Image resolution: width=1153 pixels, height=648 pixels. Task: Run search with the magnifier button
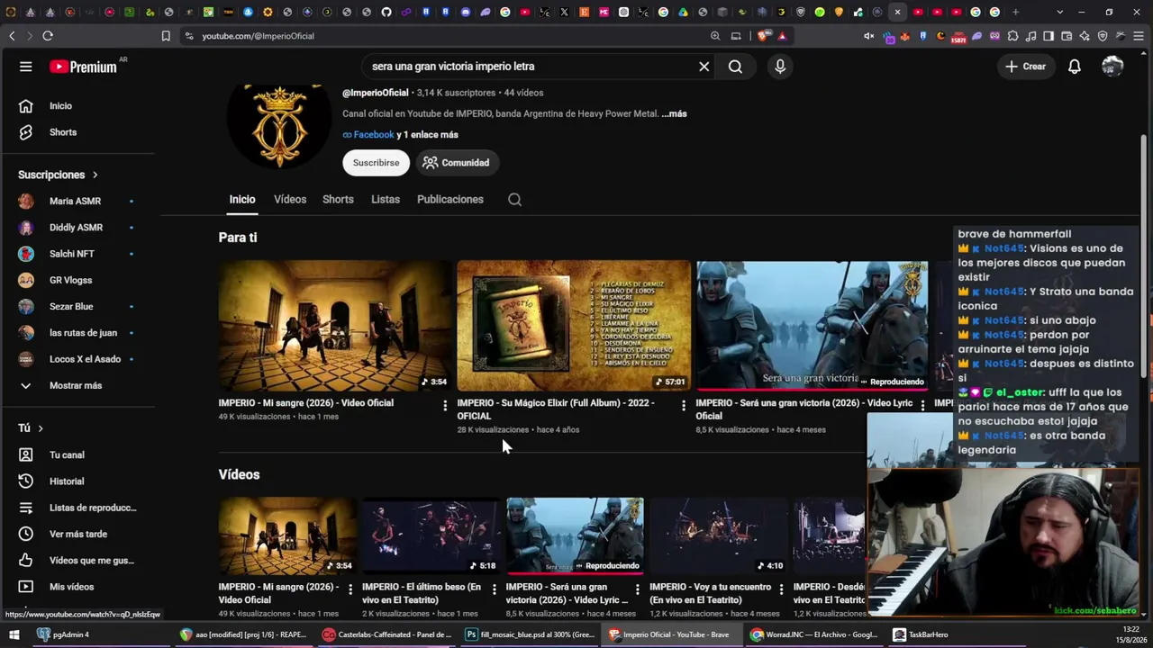[x=735, y=67]
